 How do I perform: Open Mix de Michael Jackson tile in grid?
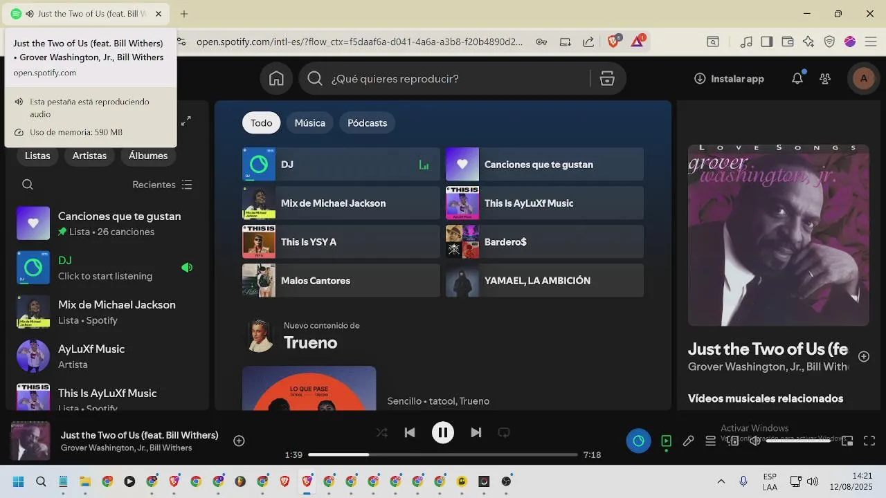tap(341, 203)
